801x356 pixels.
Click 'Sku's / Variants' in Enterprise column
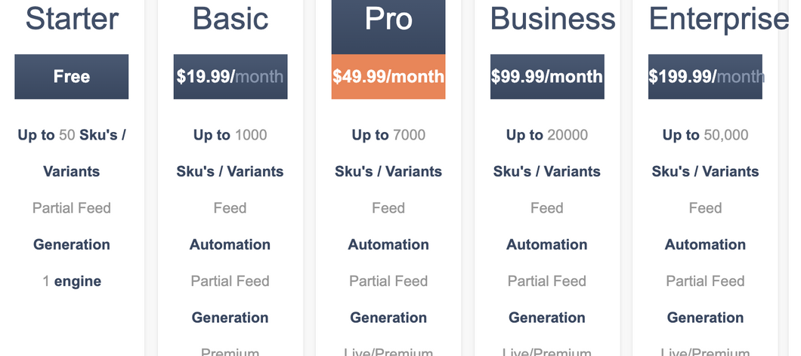point(705,171)
